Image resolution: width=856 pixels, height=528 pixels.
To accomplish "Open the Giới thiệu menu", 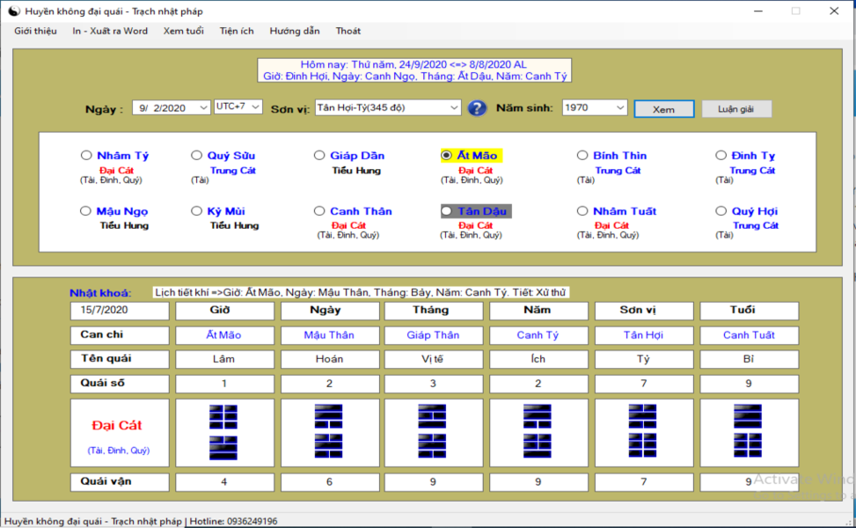I will click(35, 31).
